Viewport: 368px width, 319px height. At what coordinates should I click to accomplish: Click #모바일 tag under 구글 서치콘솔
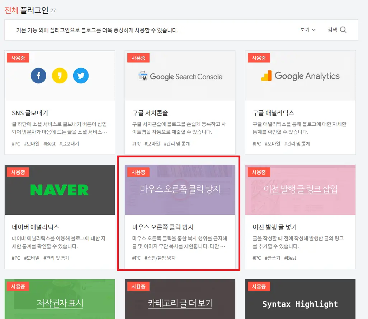click(152, 144)
